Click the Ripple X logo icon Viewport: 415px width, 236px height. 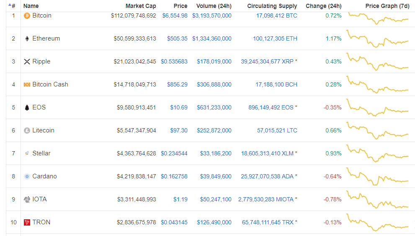click(x=27, y=62)
